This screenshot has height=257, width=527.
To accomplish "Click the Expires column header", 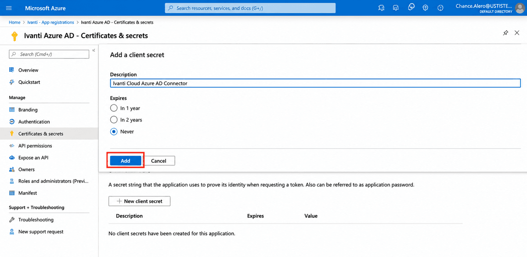I will tap(256, 216).
